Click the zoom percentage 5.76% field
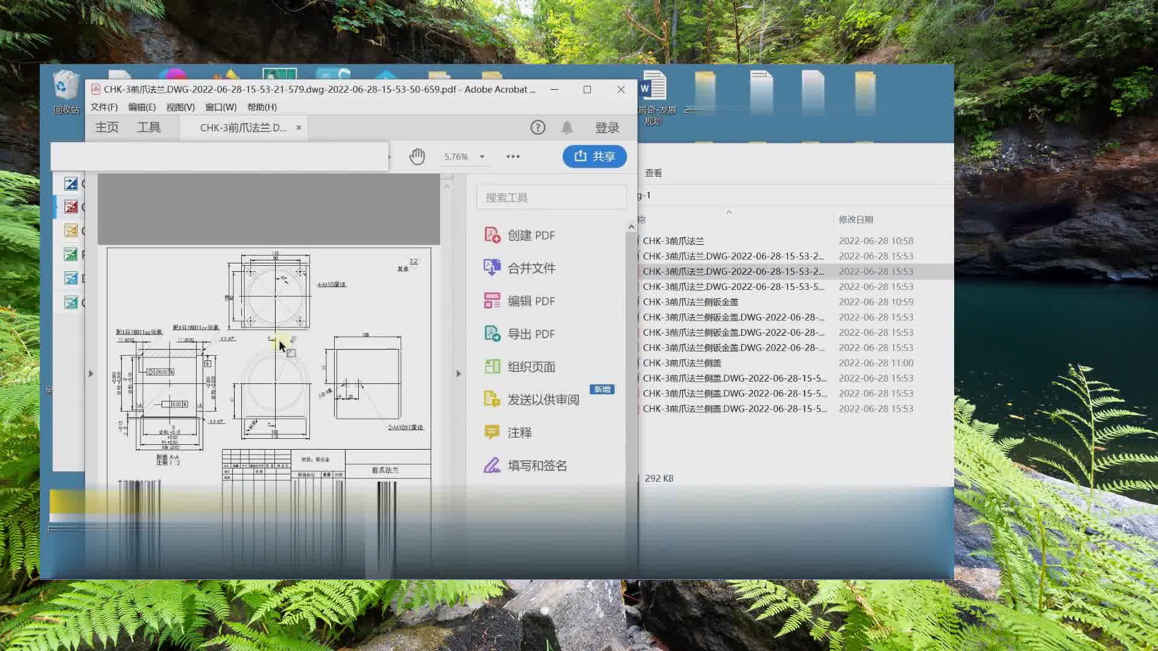Viewport: 1158px width, 651px height. [x=456, y=157]
